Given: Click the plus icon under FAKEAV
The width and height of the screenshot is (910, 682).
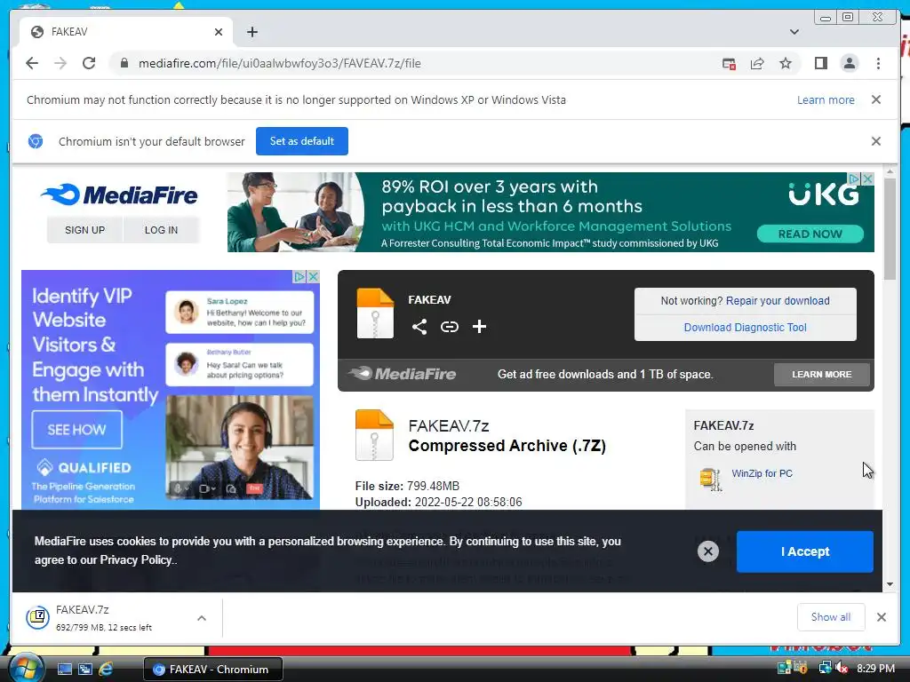Looking at the screenshot, I should pos(479,327).
